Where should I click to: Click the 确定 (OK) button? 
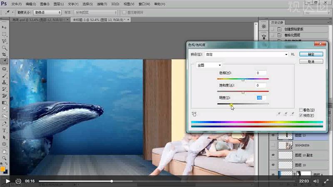311,54
